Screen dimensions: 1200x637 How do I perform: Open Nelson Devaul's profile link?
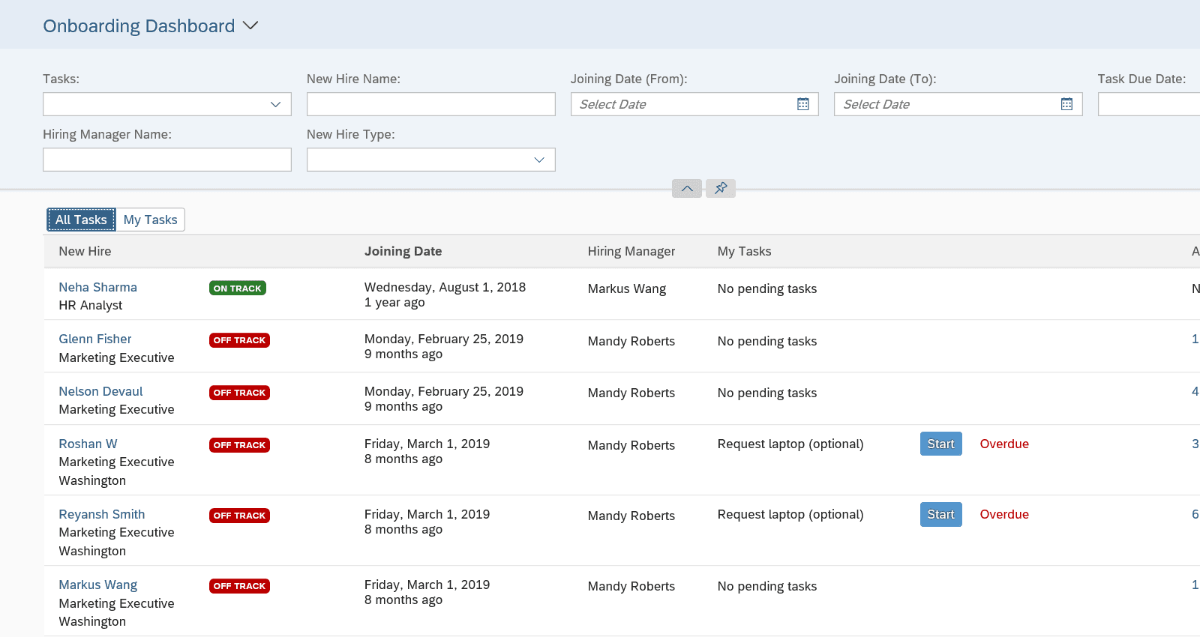100,391
